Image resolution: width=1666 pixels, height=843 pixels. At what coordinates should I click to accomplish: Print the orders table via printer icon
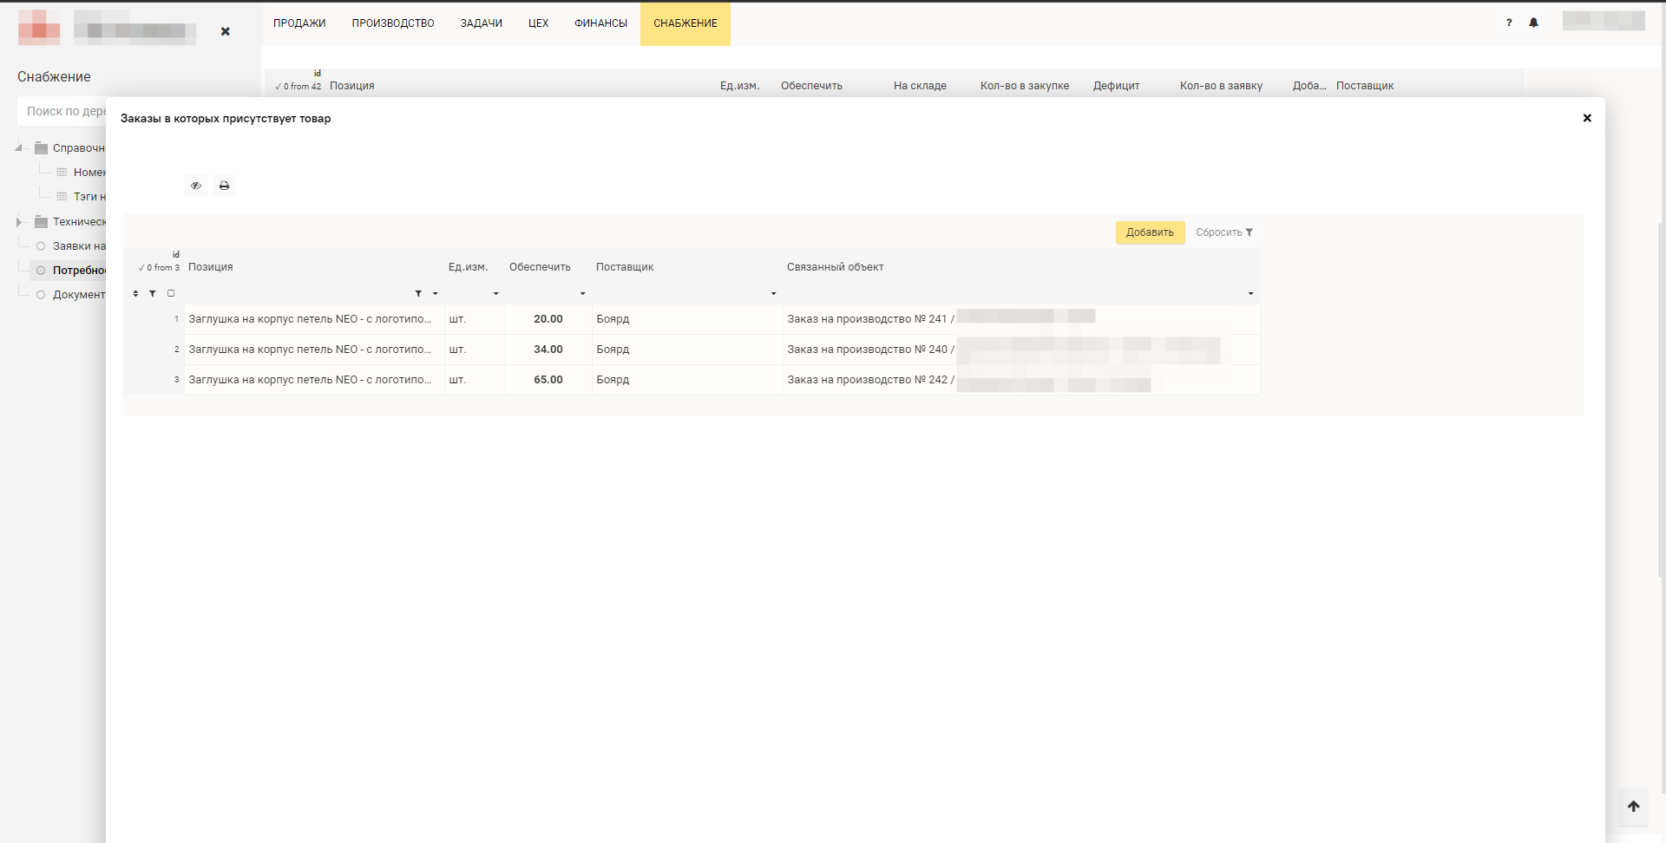click(x=224, y=186)
